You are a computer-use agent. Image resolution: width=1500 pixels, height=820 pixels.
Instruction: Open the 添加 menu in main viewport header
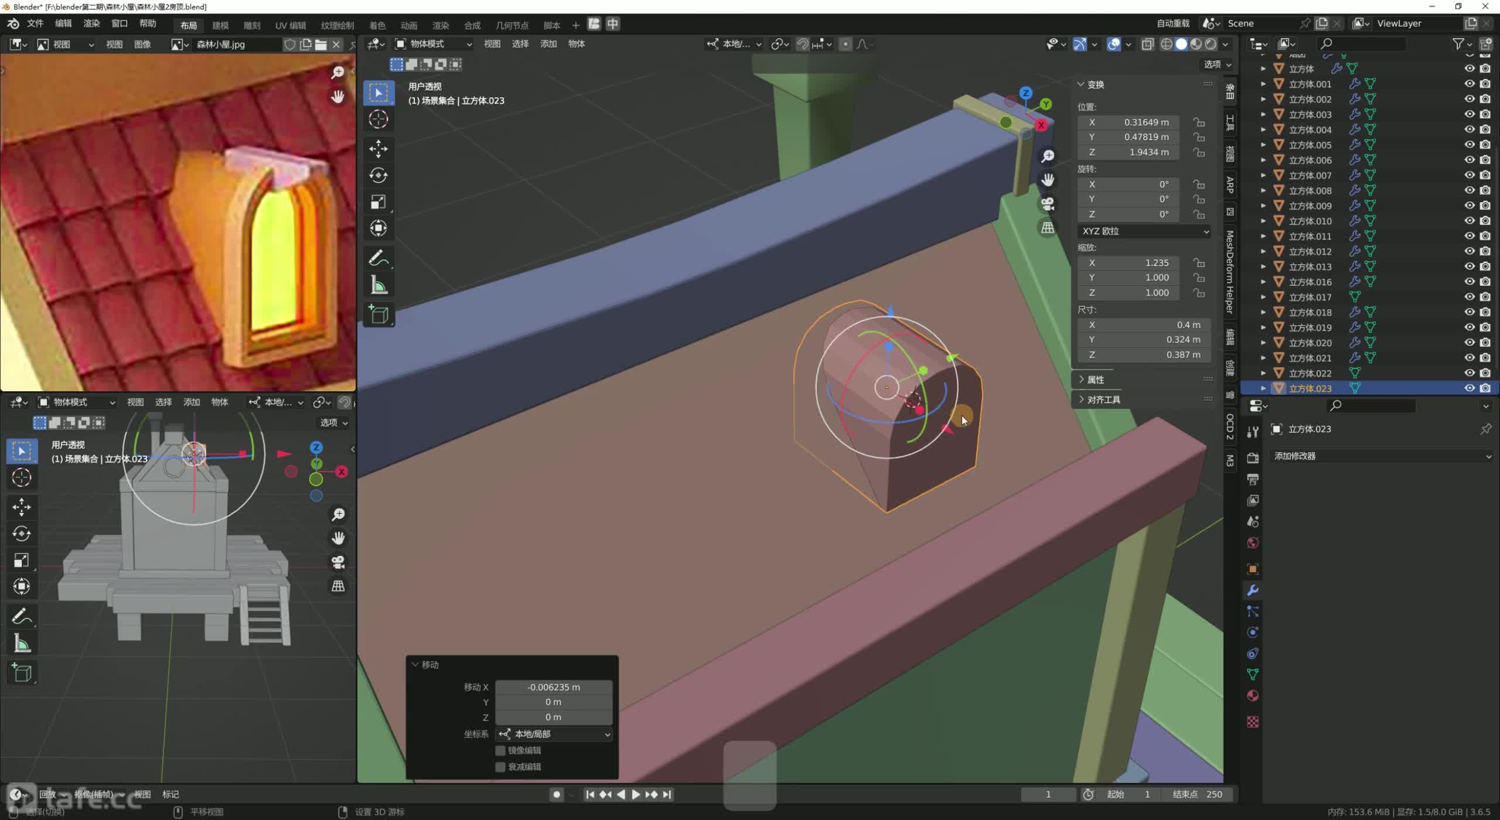(x=548, y=44)
